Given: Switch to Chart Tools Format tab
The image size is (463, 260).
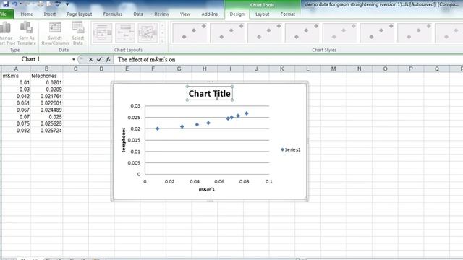Looking at the screenshot, I should [288, 14].
